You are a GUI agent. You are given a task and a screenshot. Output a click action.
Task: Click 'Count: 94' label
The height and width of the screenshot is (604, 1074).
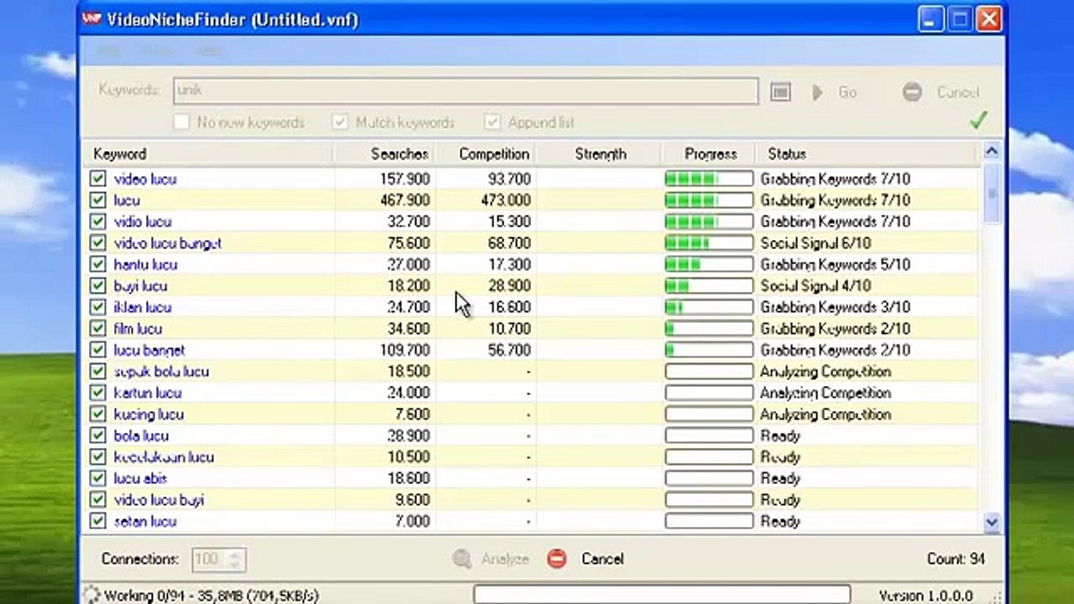coord(956,559)
